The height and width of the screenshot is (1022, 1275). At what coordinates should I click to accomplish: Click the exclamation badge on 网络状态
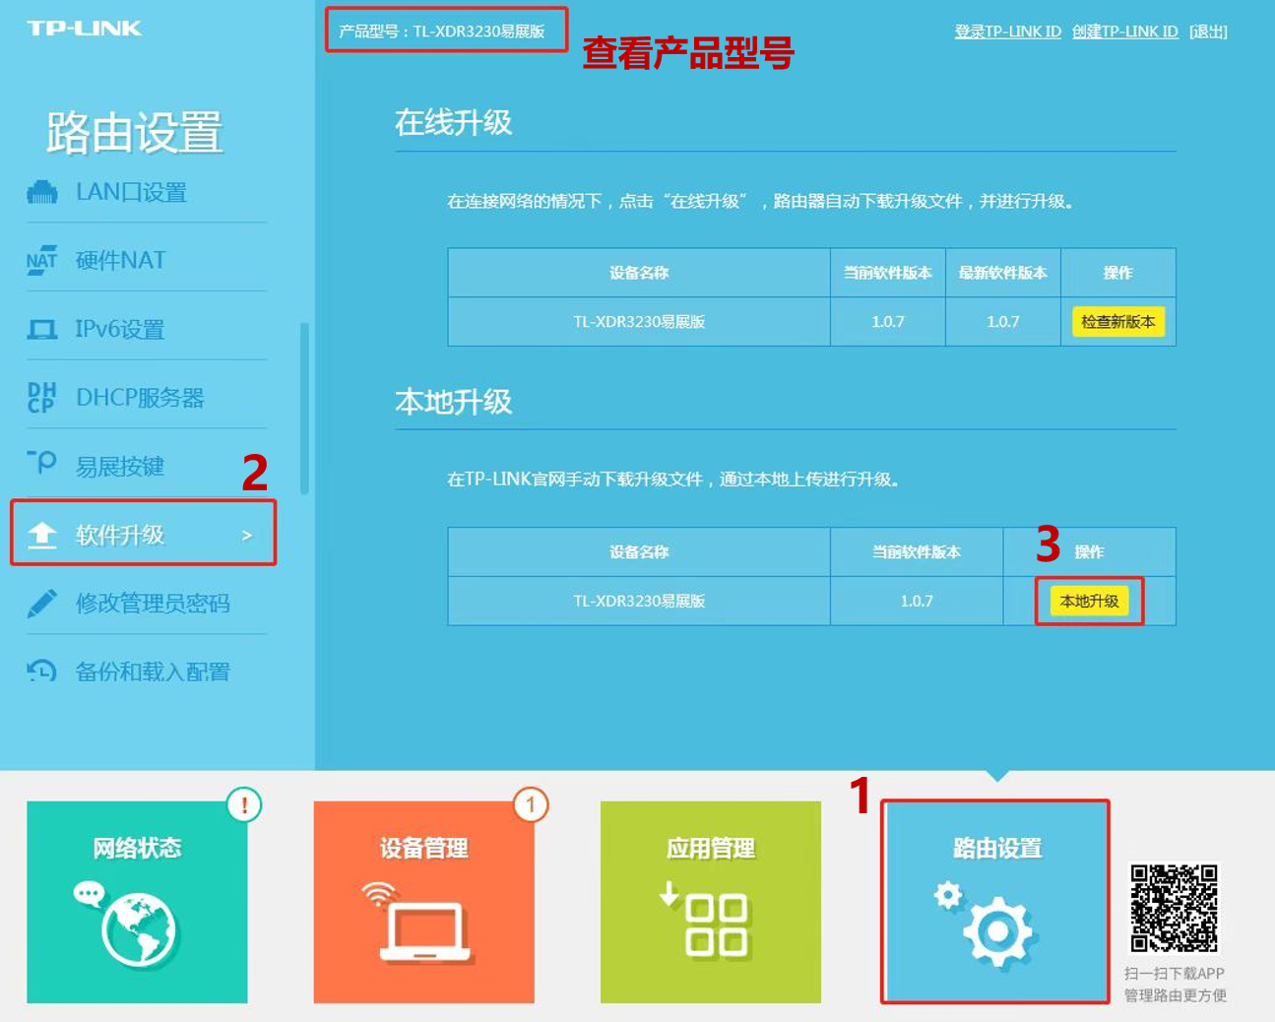click(244, 805)
